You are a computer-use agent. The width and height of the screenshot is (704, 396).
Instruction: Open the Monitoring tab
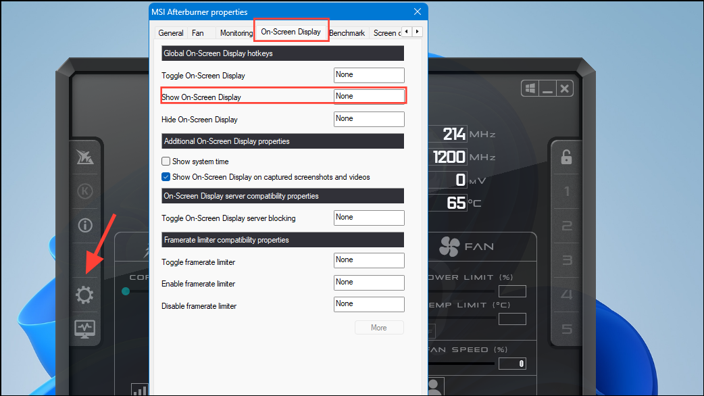pos(236,33)
